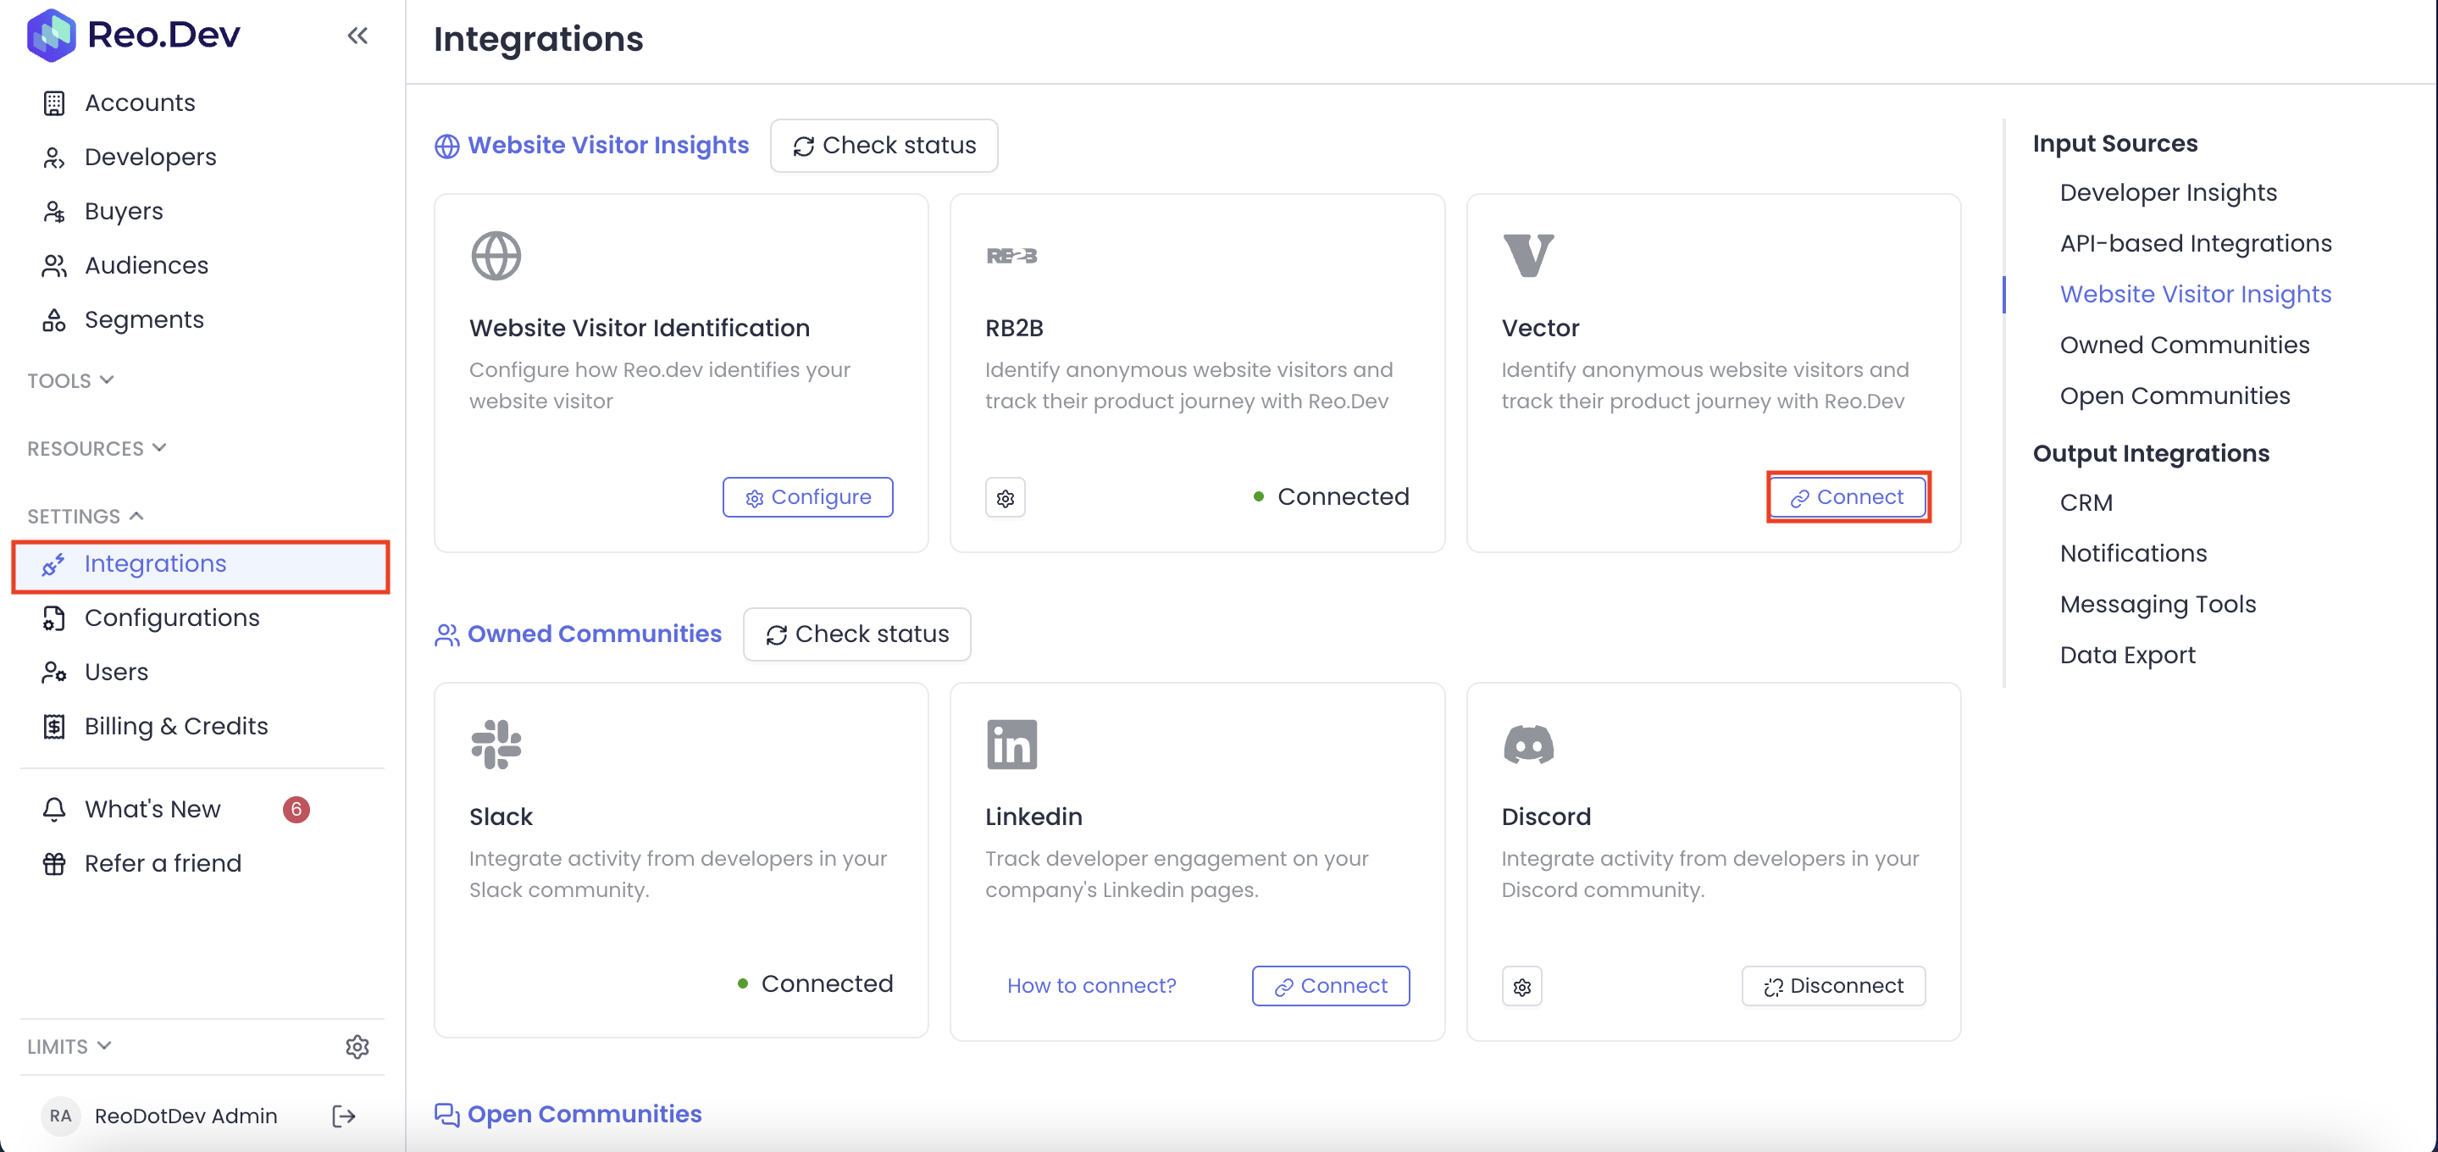2438x1152 pixels.
Task: Check status for Website Visitor Insights
Action: 883,145
